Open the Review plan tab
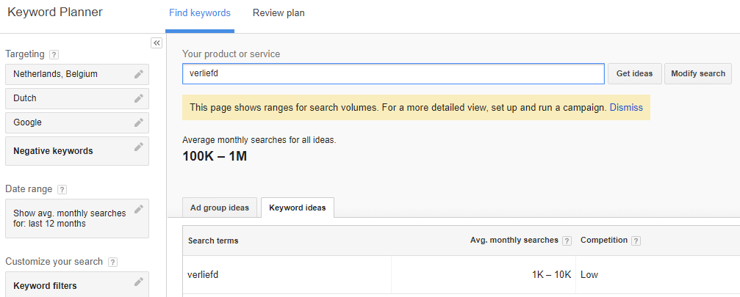This screenshot has width=740, height=297. pyautogui.click(x=279, y=13)
